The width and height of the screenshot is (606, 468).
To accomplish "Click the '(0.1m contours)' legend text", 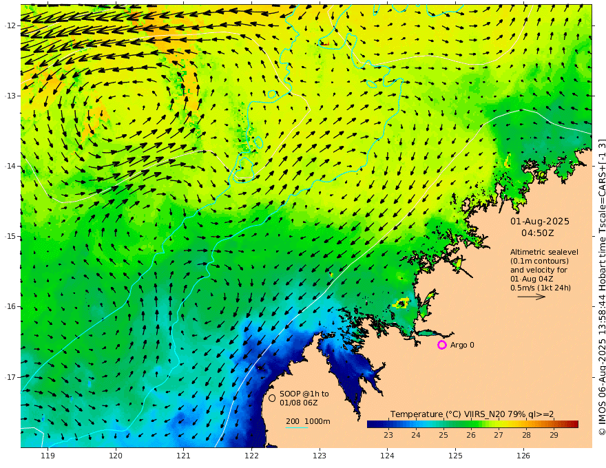I will [x=539, y=261].
